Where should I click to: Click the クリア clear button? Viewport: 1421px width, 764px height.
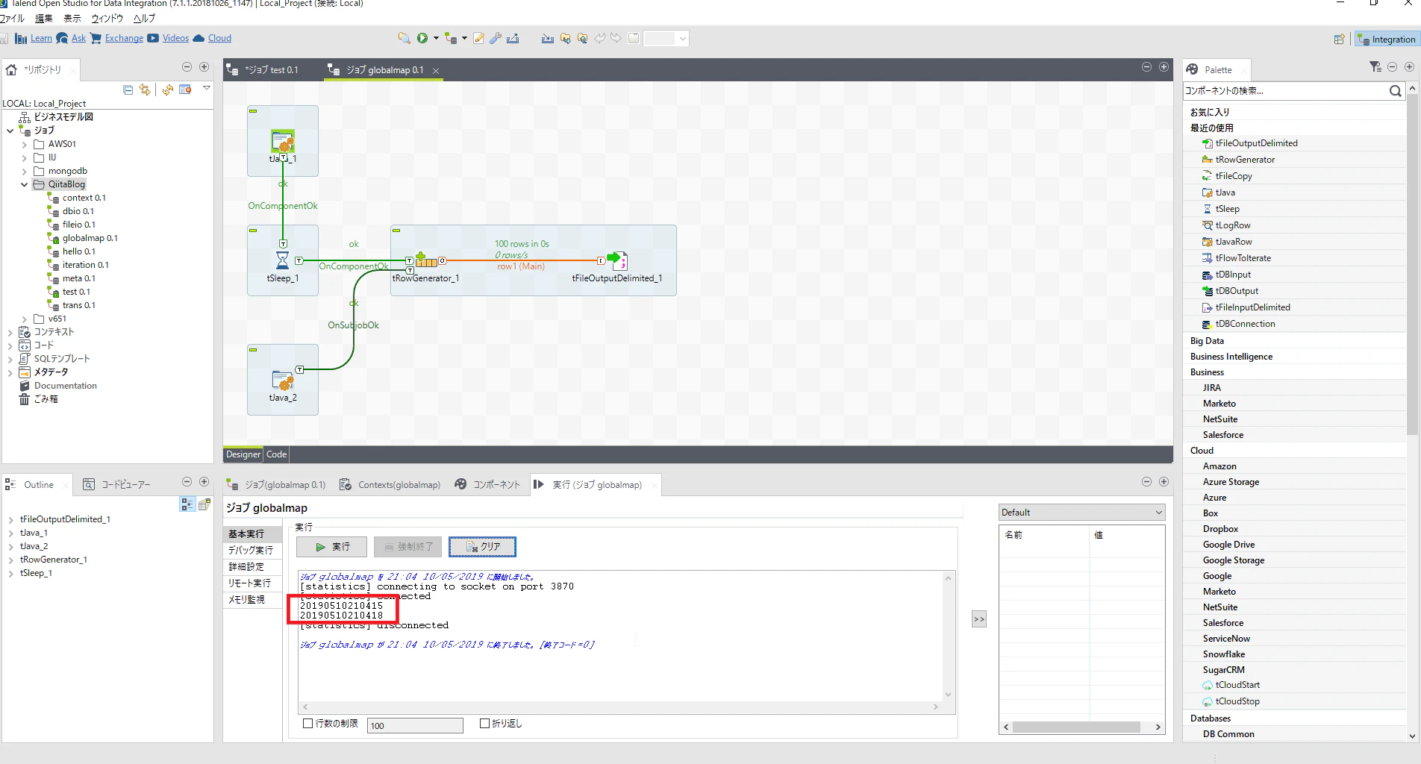click(x=482, y=547)
